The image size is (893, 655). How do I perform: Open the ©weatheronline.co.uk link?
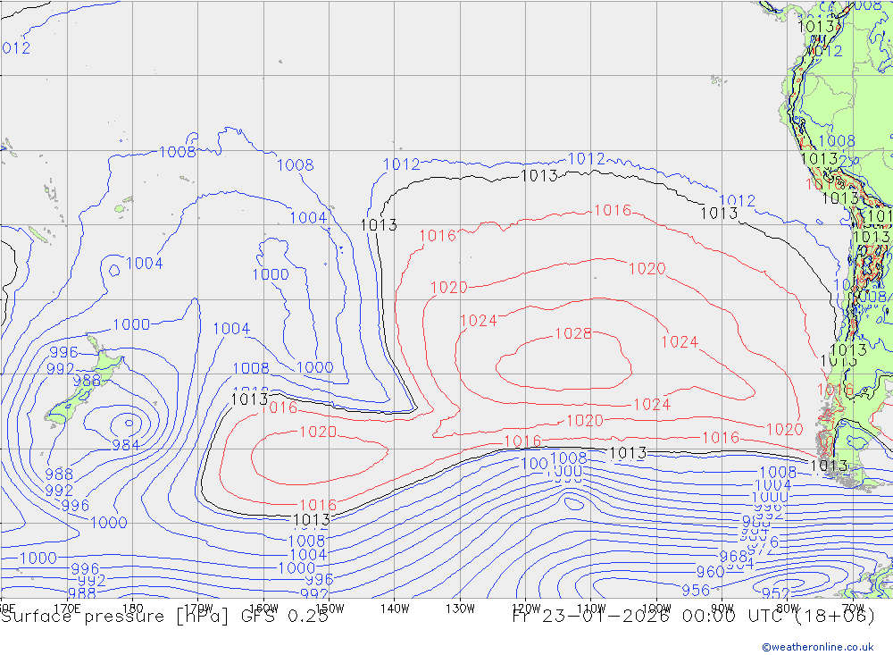click(818, 647)
